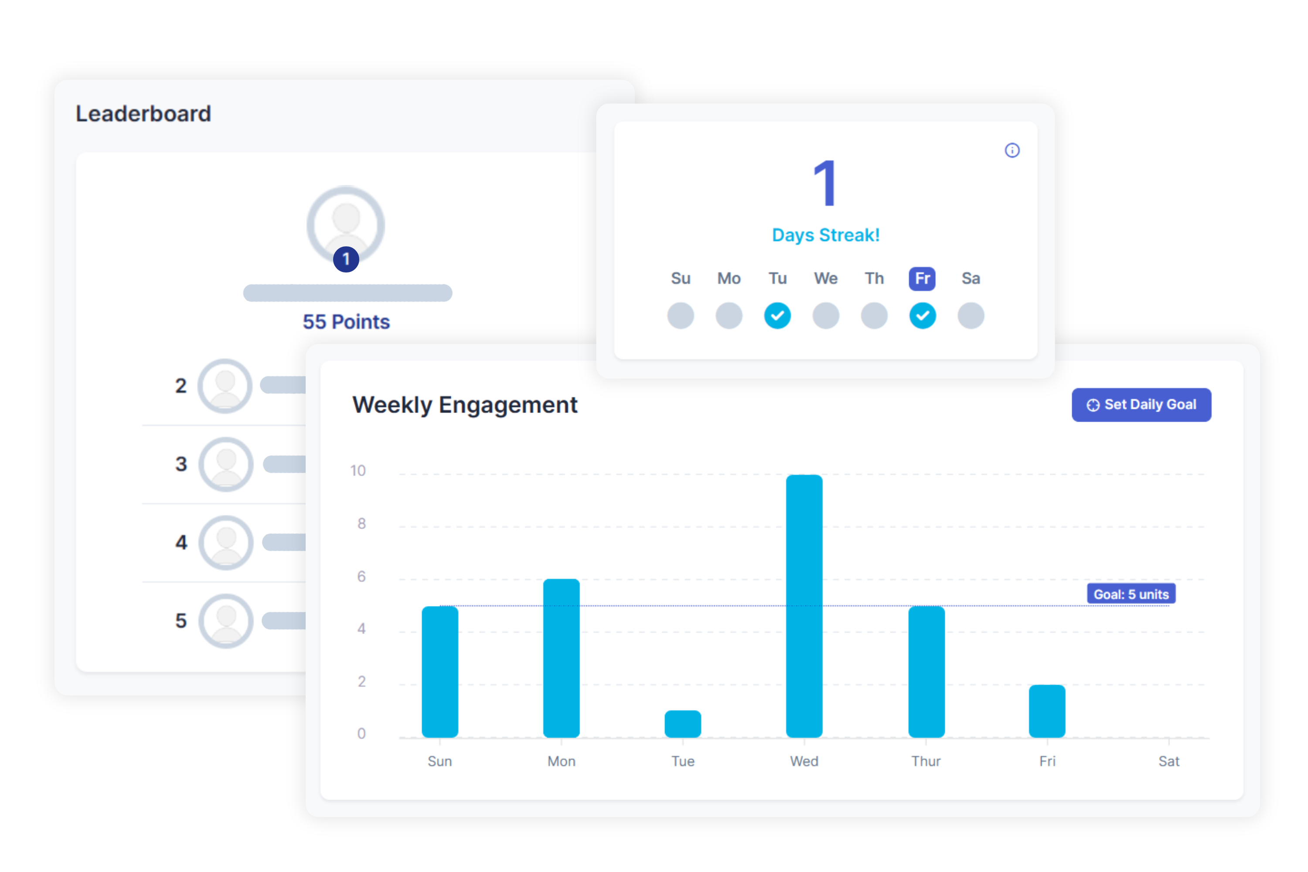The image size is (1308, 872).
Task: Toggle the Monday streak day circle
Action: (730, 315)
